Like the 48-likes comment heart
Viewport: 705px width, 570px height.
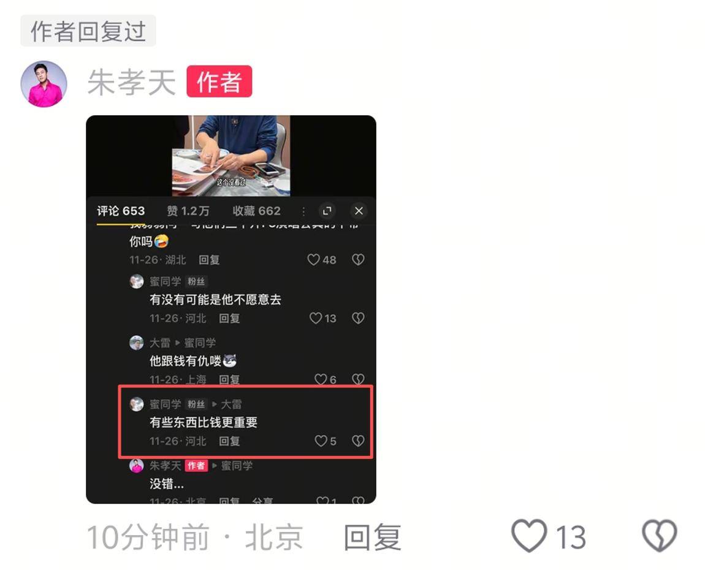pyautogui.click(x=313, y=259)
